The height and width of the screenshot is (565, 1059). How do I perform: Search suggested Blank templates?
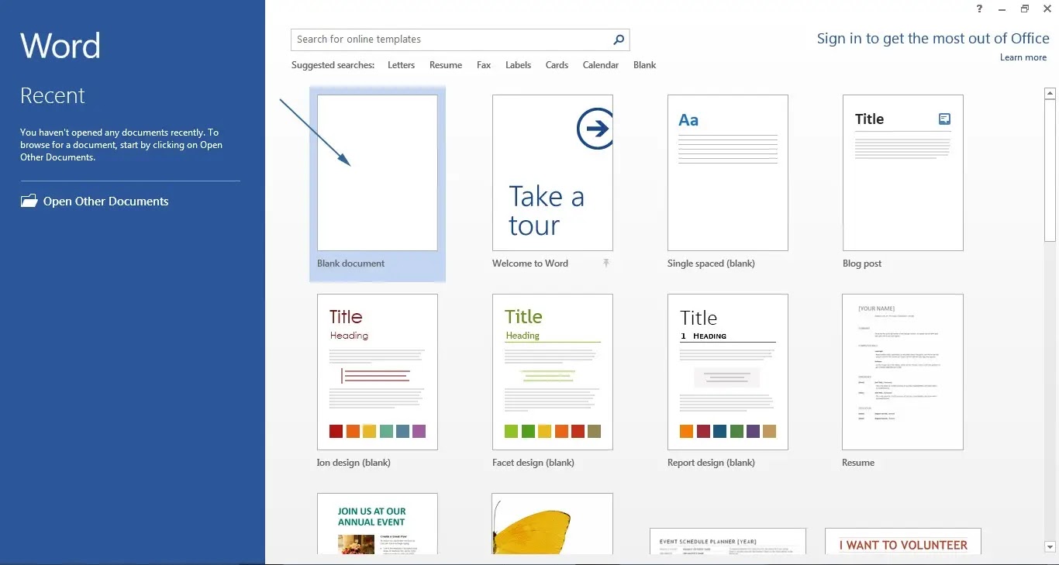tap(644, 65)
